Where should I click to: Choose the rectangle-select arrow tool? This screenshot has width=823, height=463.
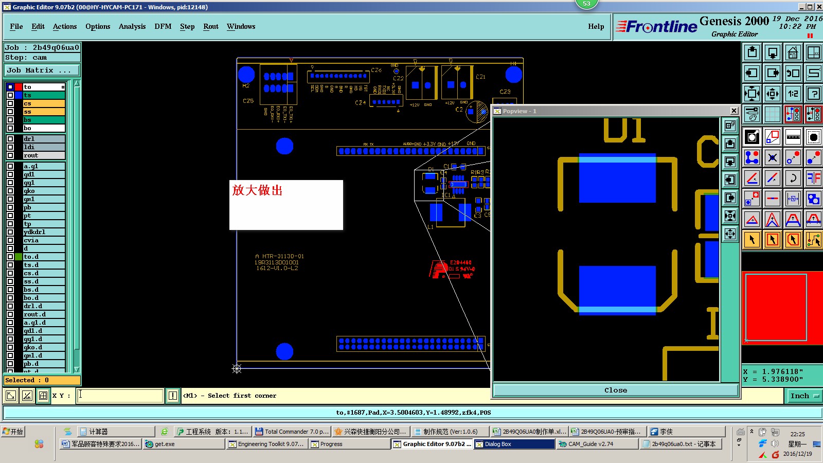[772, 240]
